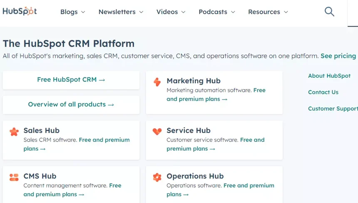Expand the Podcasts chevron
Viewport: 358px width, 203px height.
(233, 12)
